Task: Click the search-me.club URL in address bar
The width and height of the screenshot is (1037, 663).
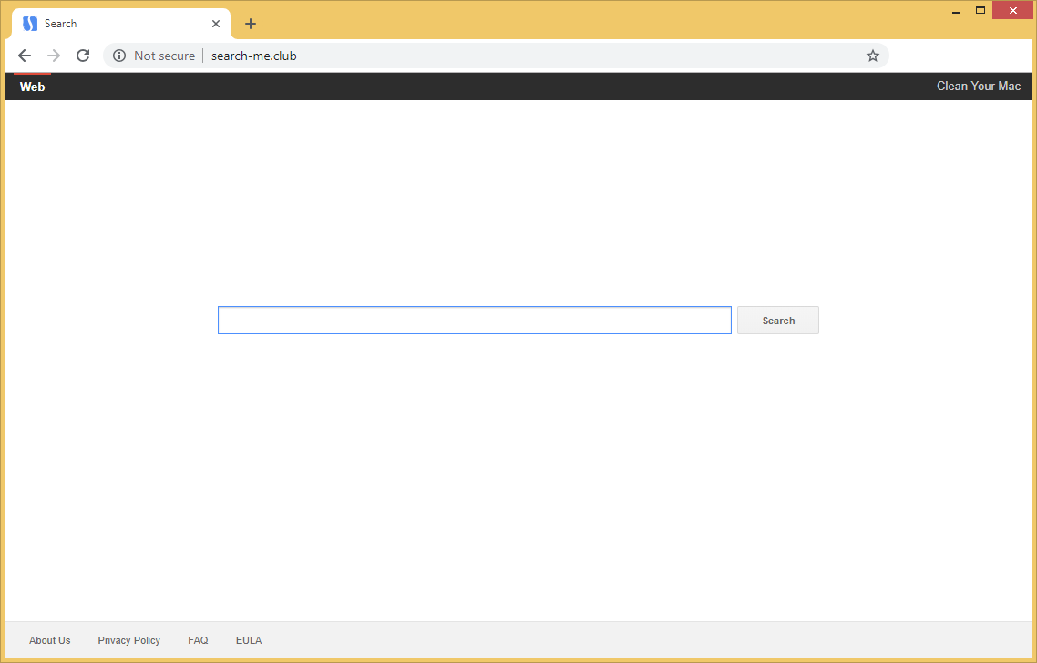Action: click(254, 56)
